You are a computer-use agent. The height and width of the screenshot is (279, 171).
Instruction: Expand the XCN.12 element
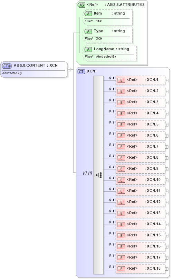click(167, 202)
